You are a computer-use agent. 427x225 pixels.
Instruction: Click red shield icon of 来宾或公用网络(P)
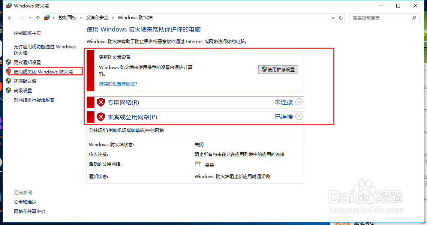pos(101,117)
